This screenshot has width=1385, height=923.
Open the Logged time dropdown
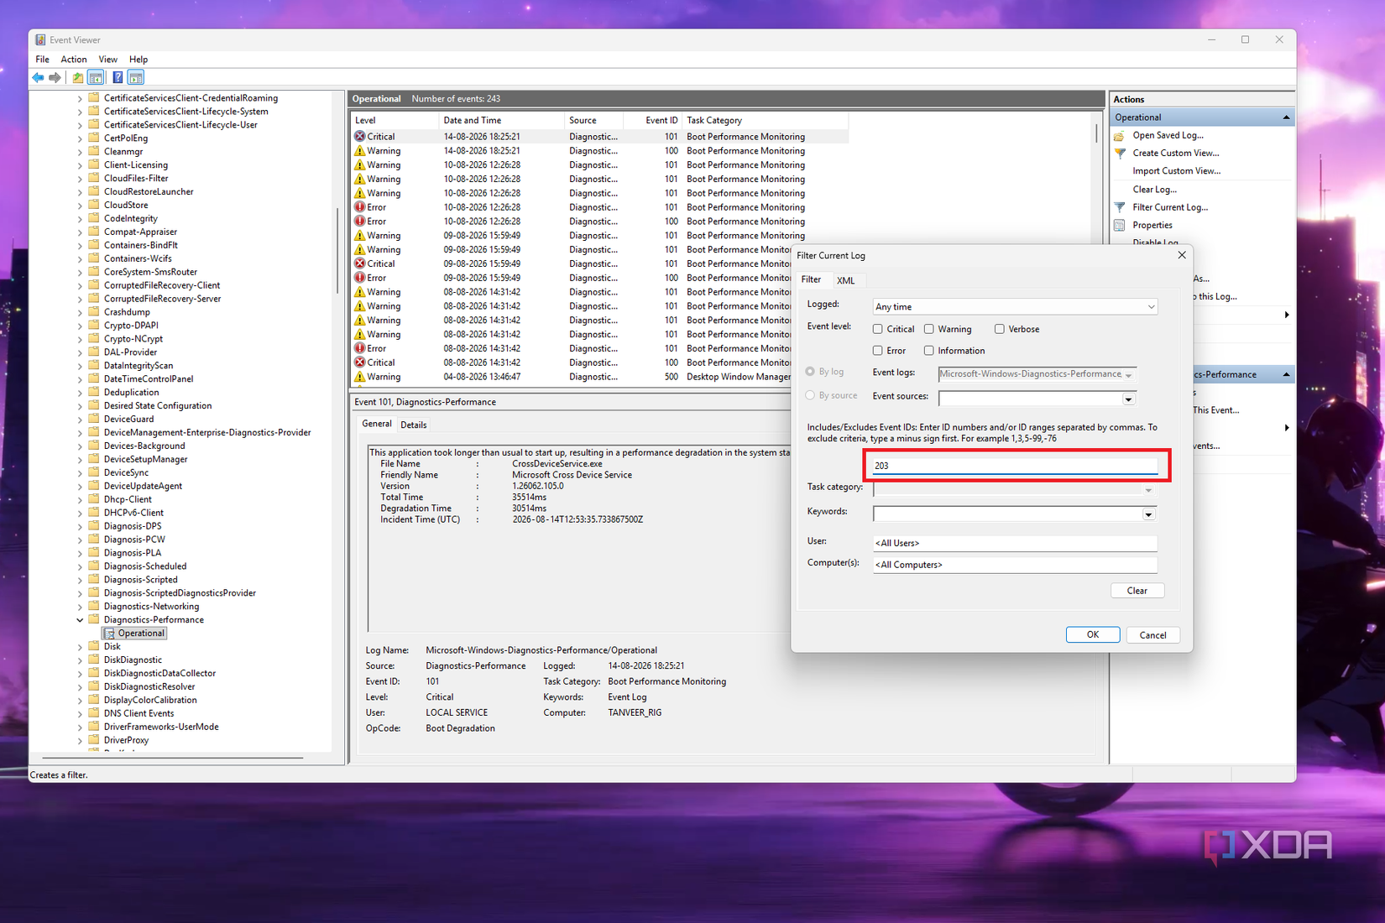[x=1151, y=307]
